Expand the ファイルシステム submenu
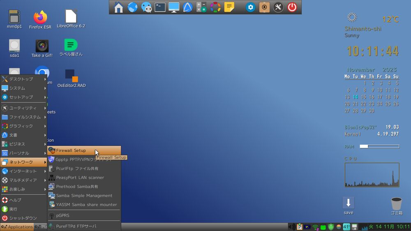 (x=23, y=117)
